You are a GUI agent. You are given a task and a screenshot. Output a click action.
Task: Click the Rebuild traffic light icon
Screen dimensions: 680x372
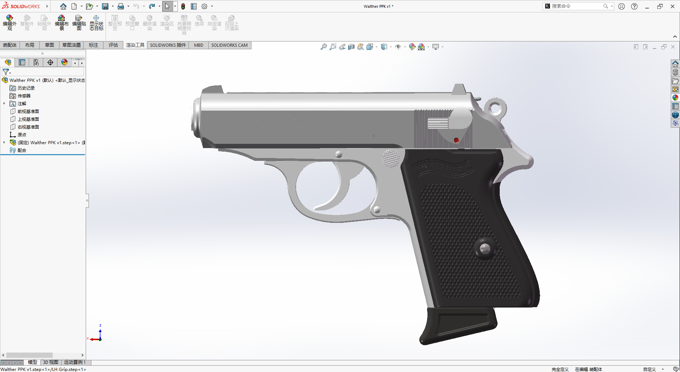183,6
